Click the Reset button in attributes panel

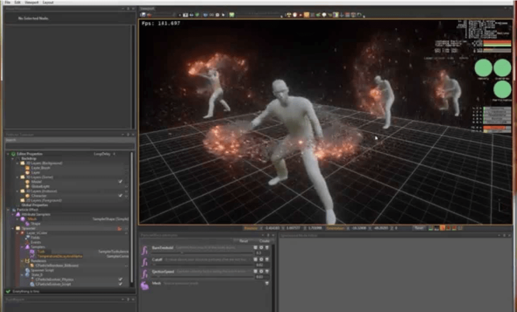pyautogui.click(x=243, y=241)
